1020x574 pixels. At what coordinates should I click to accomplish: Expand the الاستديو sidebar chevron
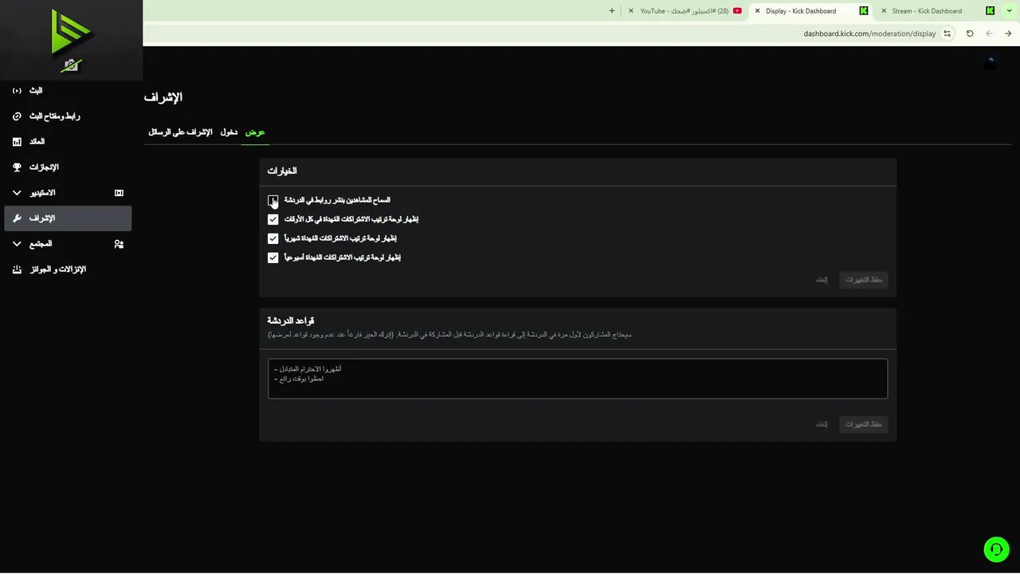click(x=17, y=193)
